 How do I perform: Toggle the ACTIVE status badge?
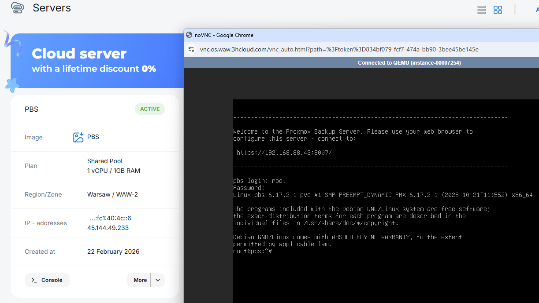point(149,109)
